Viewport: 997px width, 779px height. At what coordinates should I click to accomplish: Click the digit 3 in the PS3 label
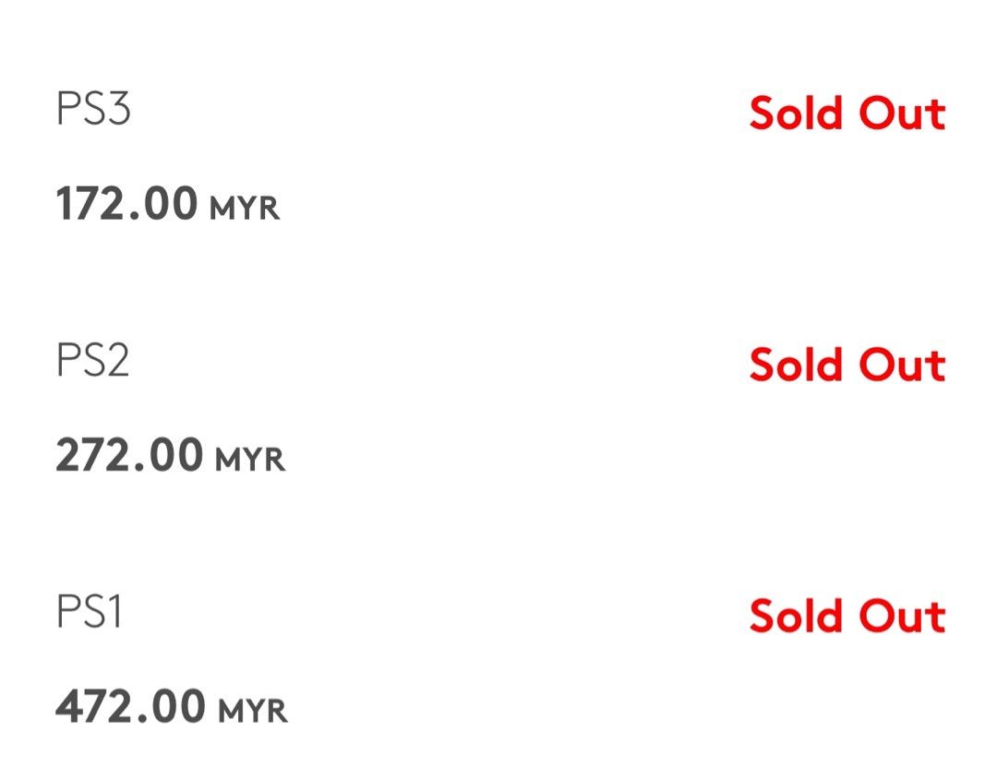(117, 110)
